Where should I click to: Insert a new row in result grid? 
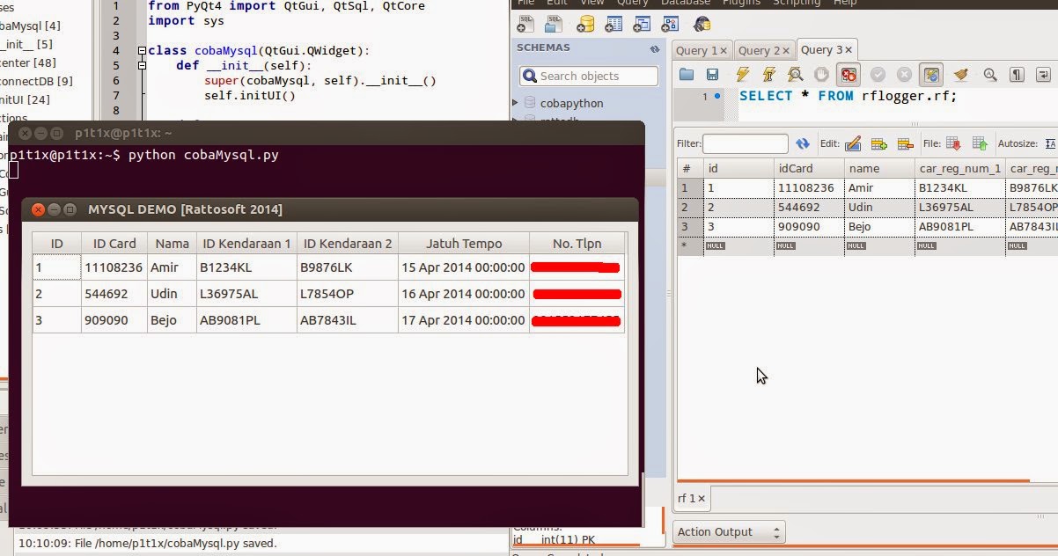(x=878, y=143)
